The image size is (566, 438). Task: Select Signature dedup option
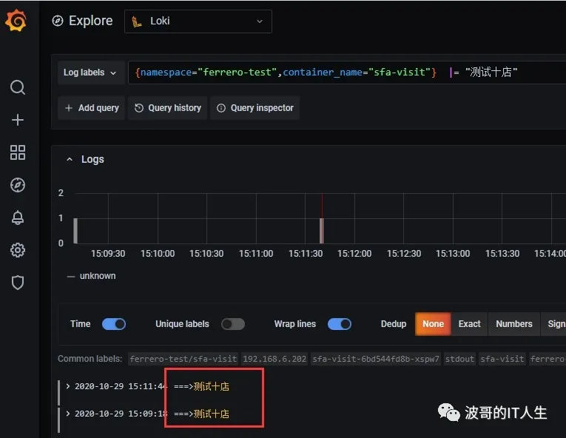click(x=553, y=324)
